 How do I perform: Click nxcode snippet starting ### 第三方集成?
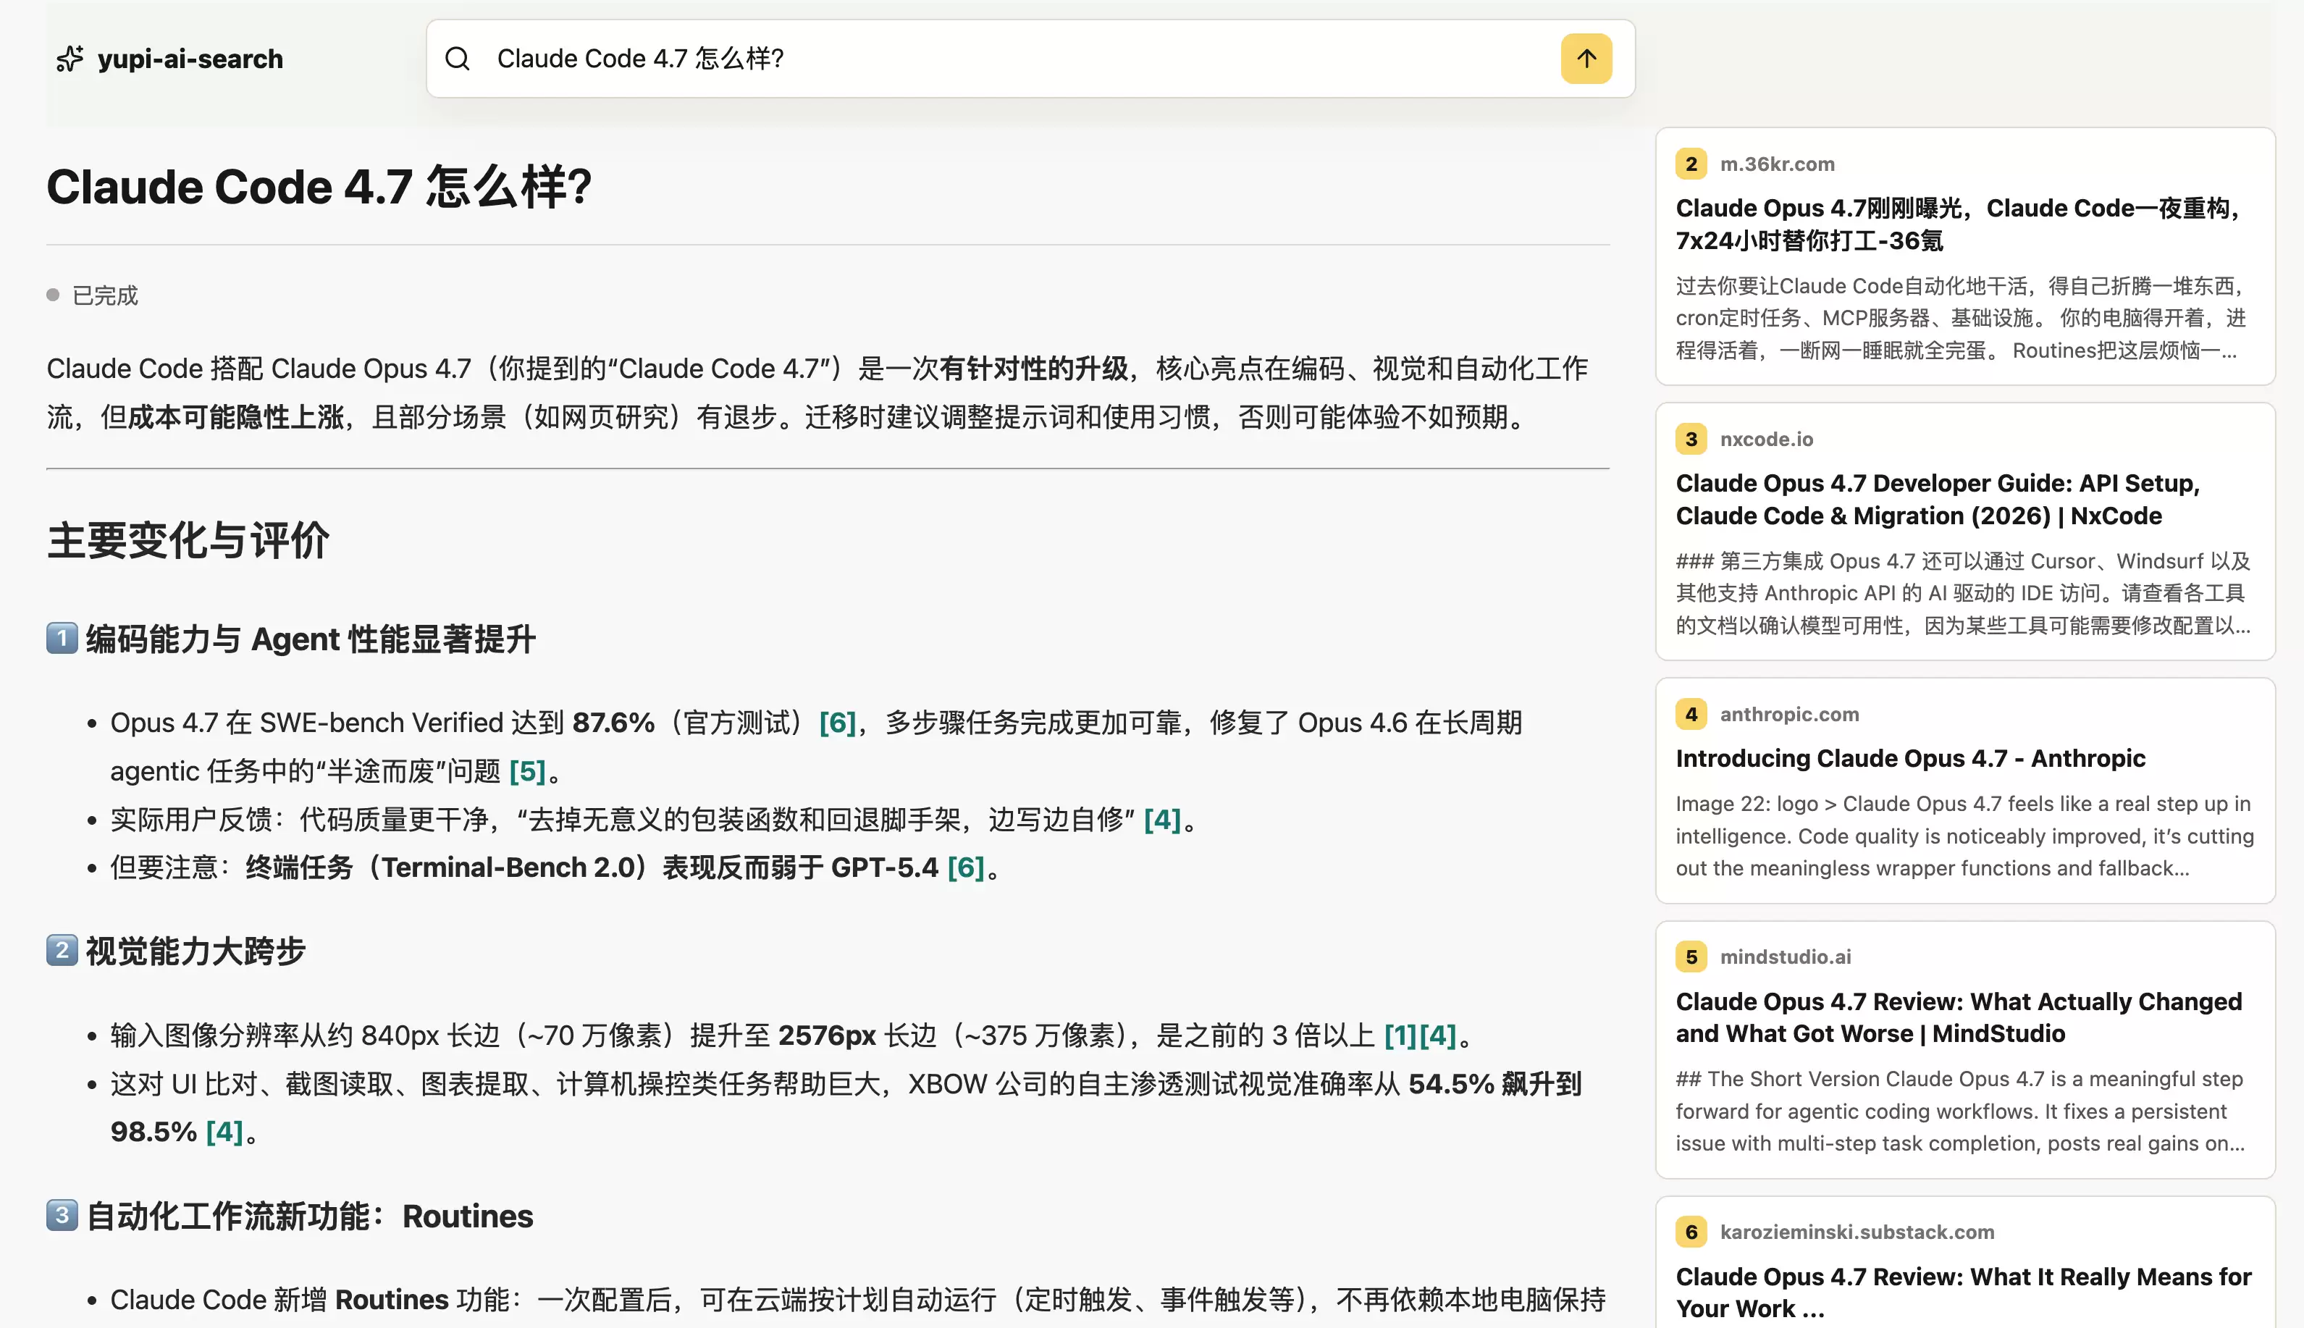pyautogui.click(x=1963, y=593)
